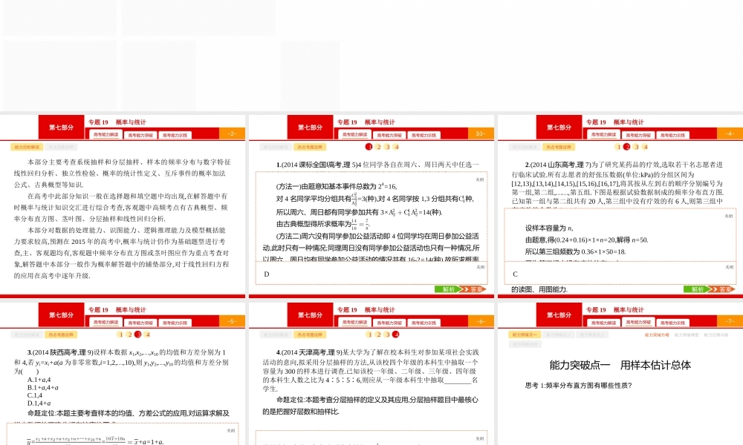Click question 3 circle on slide -4-
743x445 pixels.
(637, 147)
